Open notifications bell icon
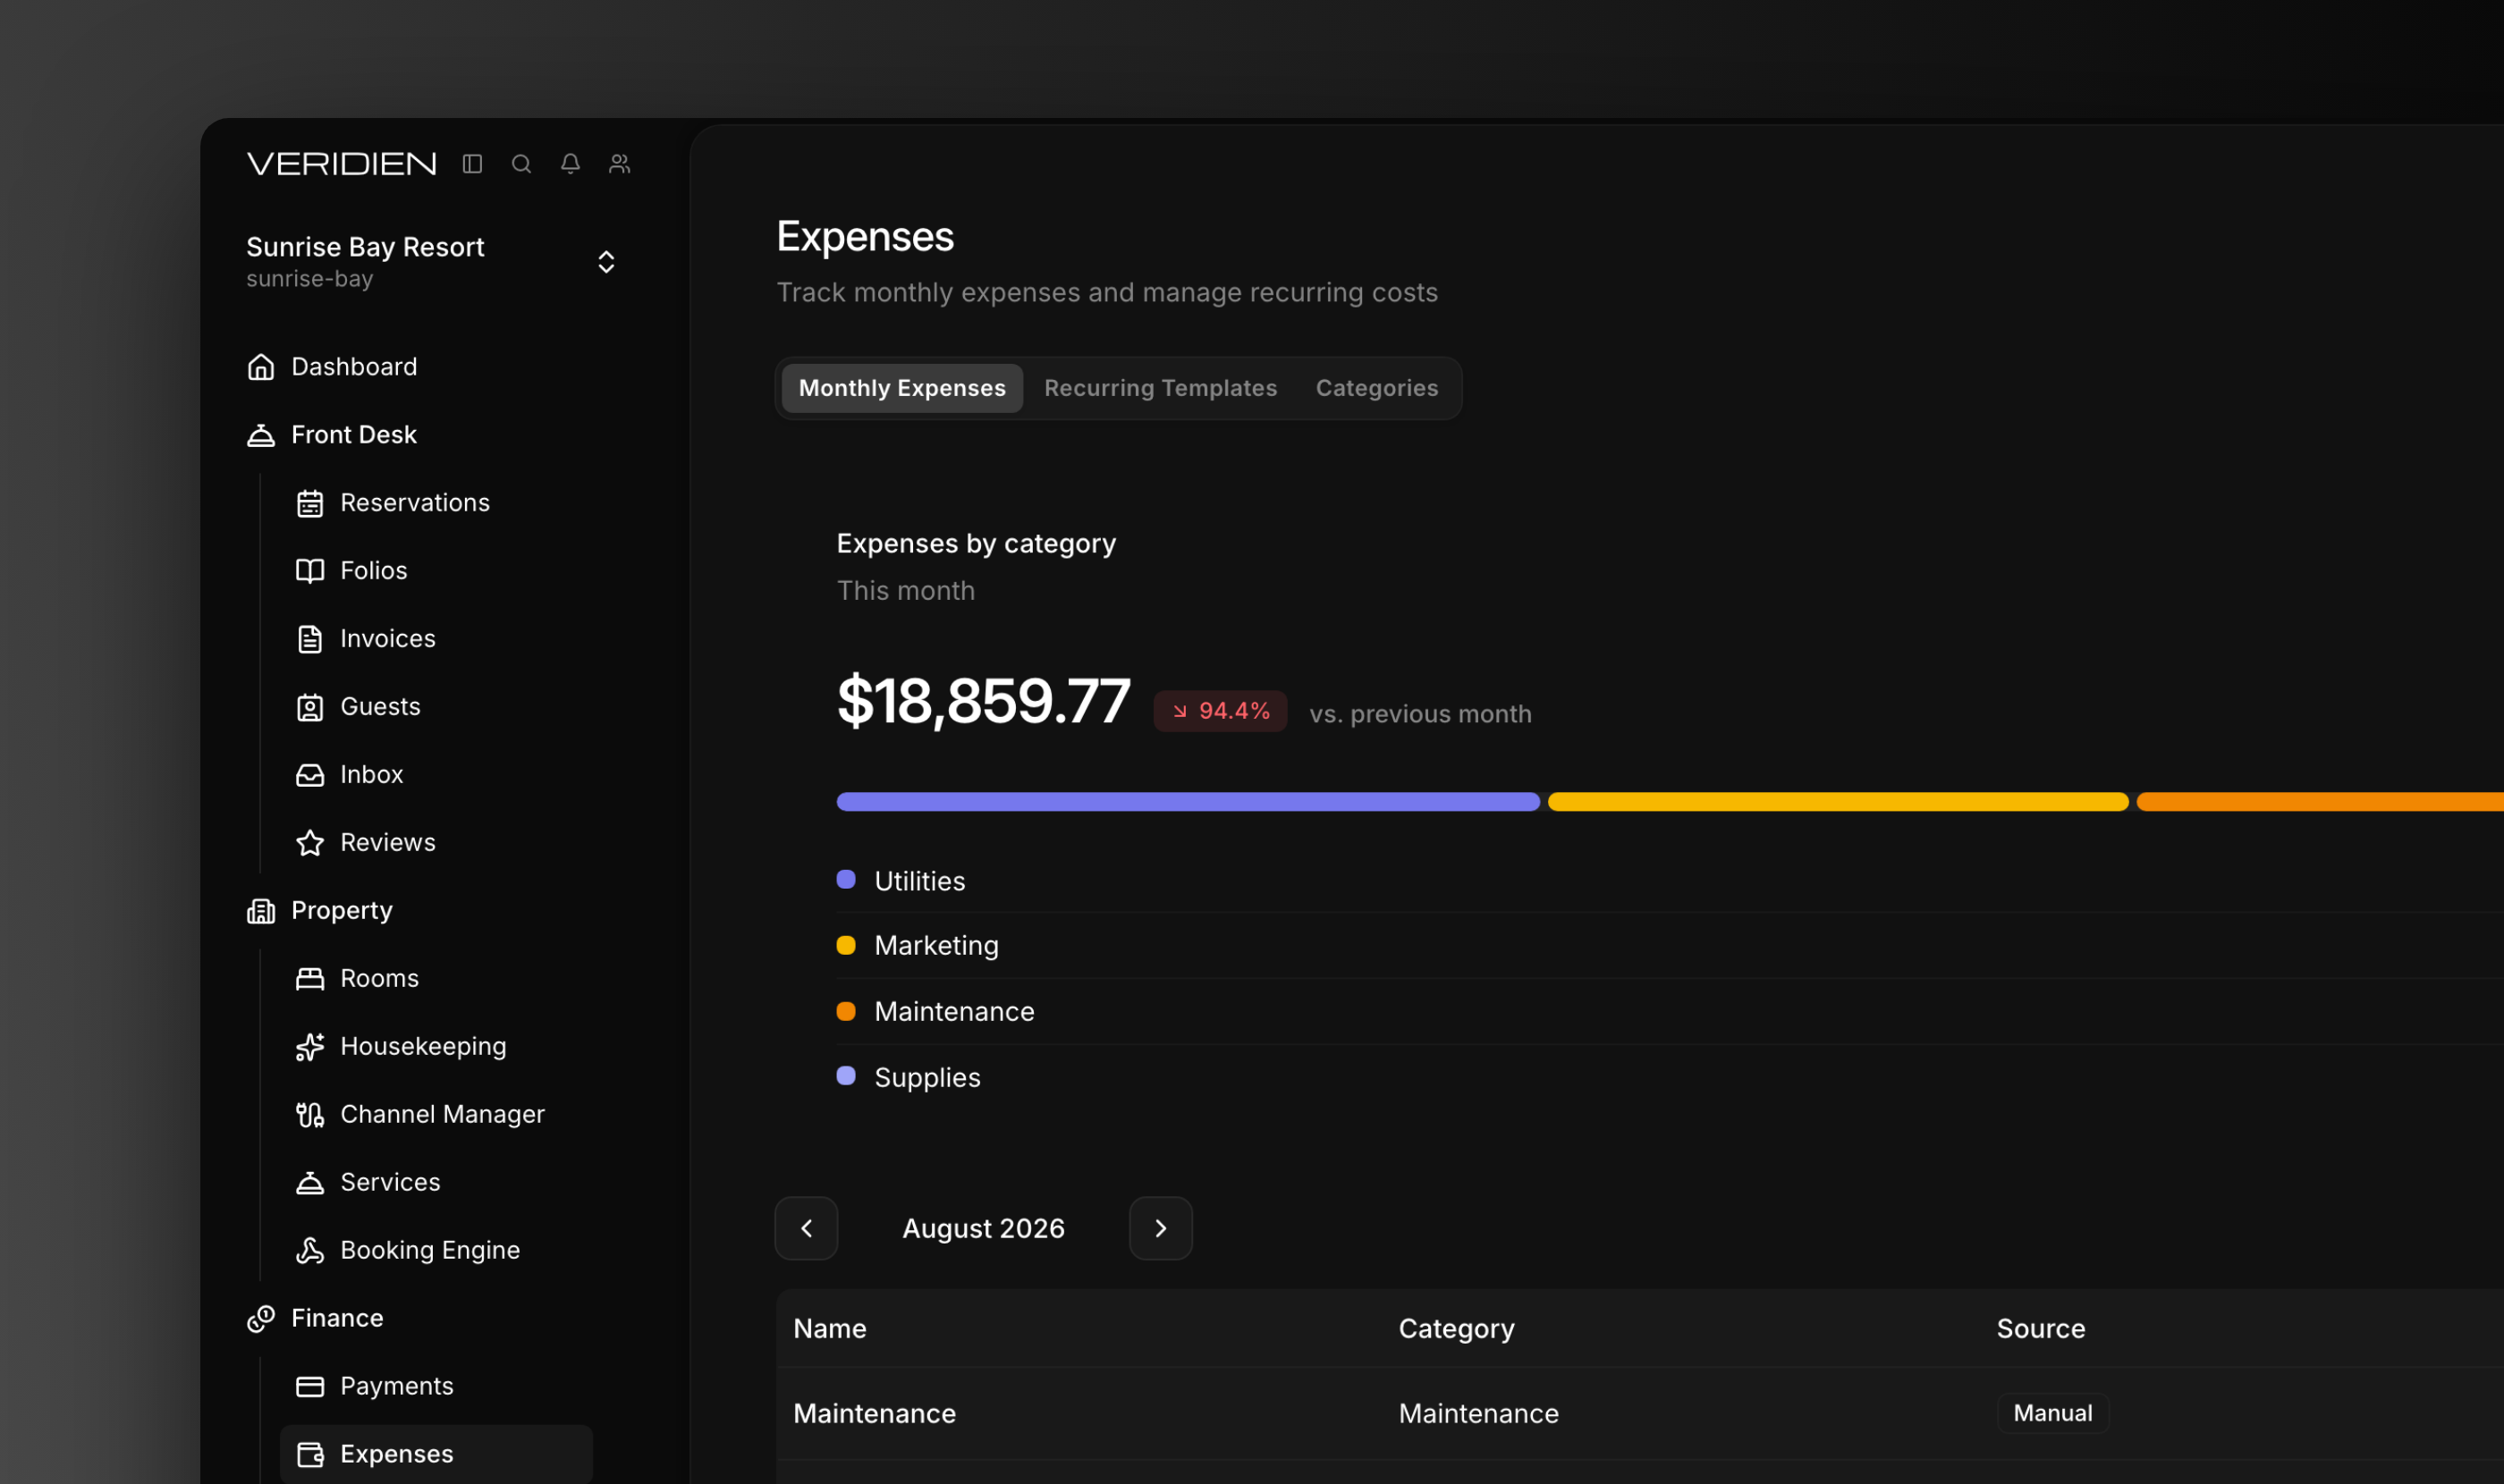The width and height of the screenshot is (2504, 1484). point(571,163)
